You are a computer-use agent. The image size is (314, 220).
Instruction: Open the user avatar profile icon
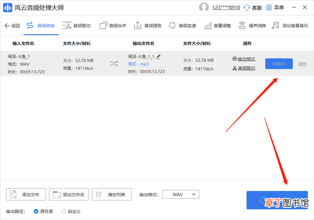(204, 7)
